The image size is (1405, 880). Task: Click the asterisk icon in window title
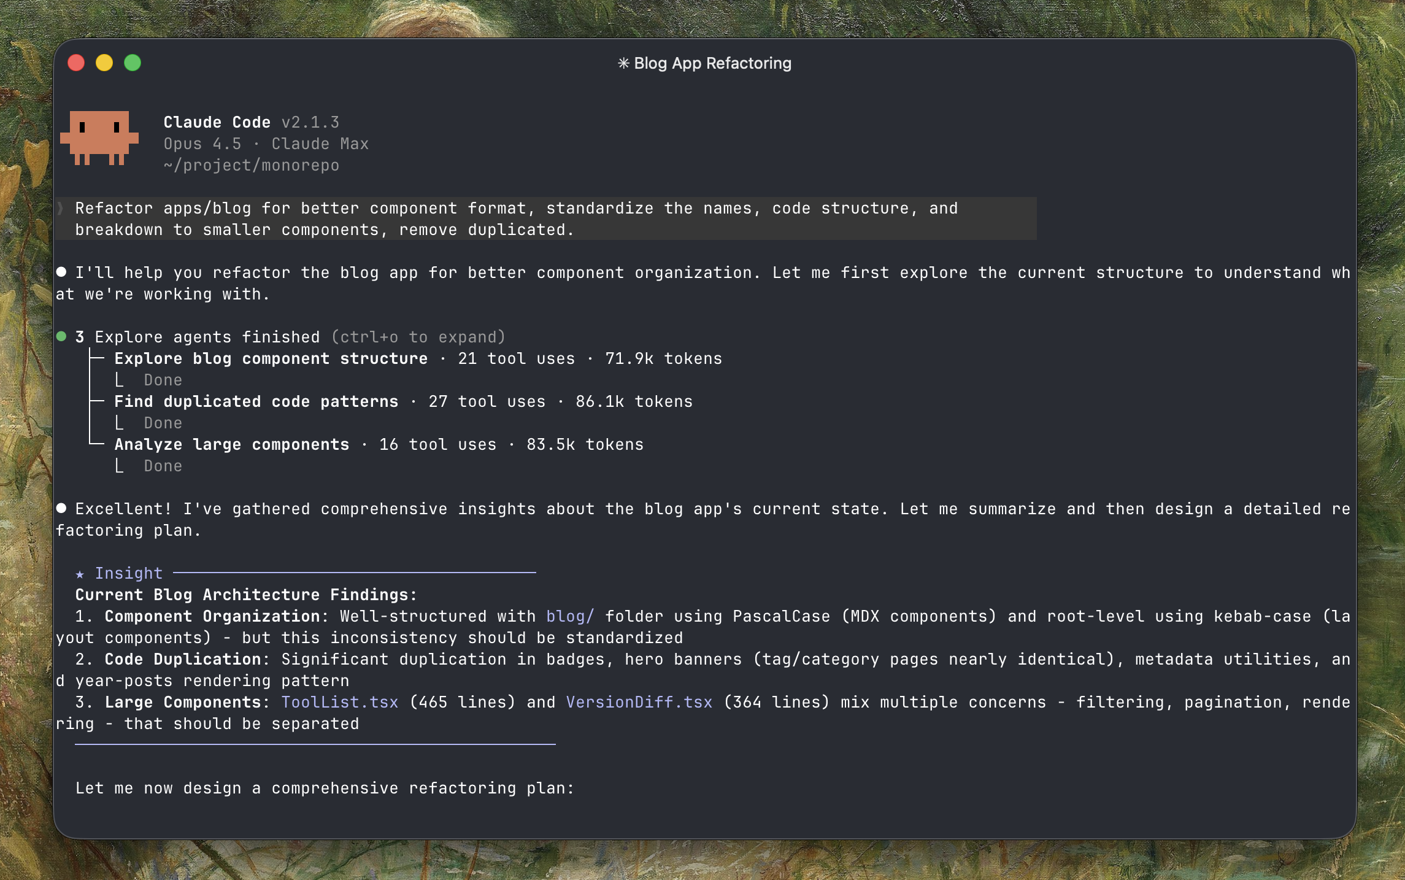tap(623, 63)
